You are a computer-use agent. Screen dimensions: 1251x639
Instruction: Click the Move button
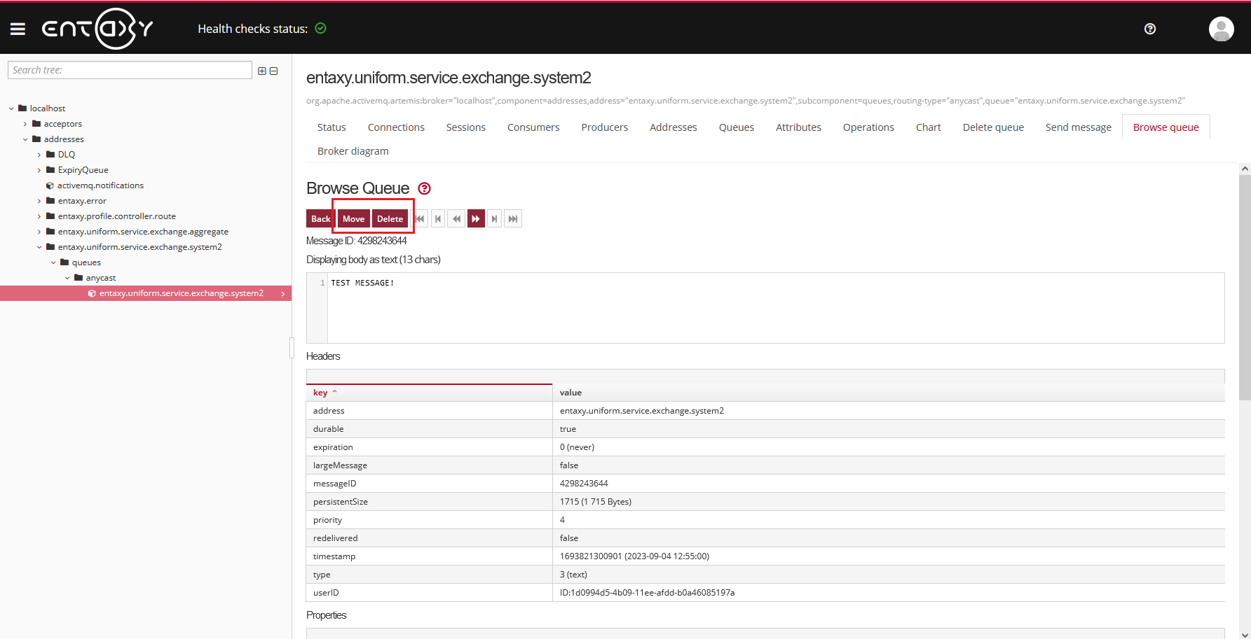point(353,218)
